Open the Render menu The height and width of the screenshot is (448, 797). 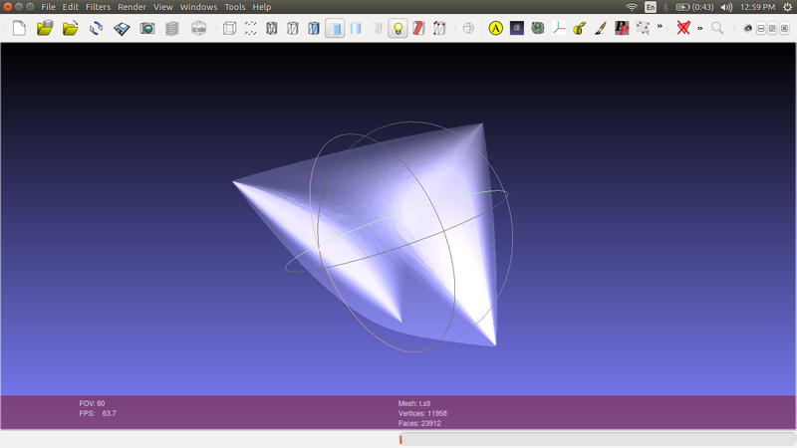[x=132, y=7]
